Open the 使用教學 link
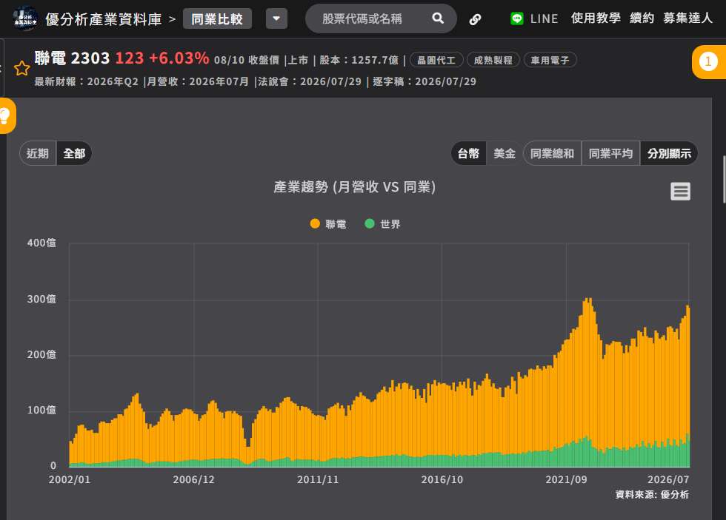 click(596, 18)
